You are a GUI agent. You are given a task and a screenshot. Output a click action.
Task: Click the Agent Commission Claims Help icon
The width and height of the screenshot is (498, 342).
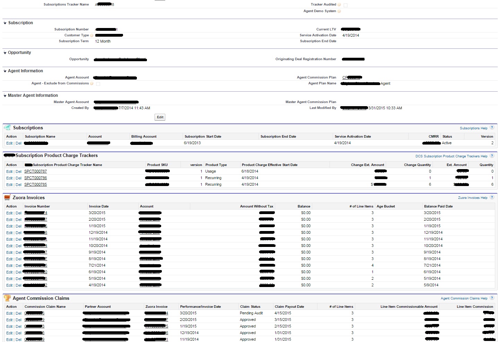(x=492, y=298)
